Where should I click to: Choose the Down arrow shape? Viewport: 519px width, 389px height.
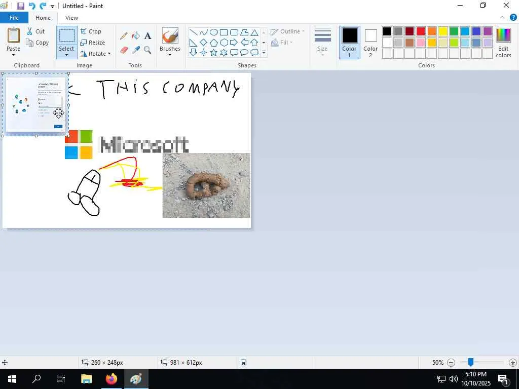click(x=194, y=52)
